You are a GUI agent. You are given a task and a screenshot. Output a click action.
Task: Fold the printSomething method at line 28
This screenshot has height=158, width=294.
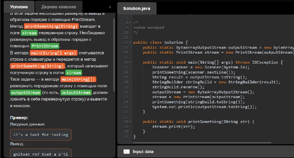tap(130, 122)
